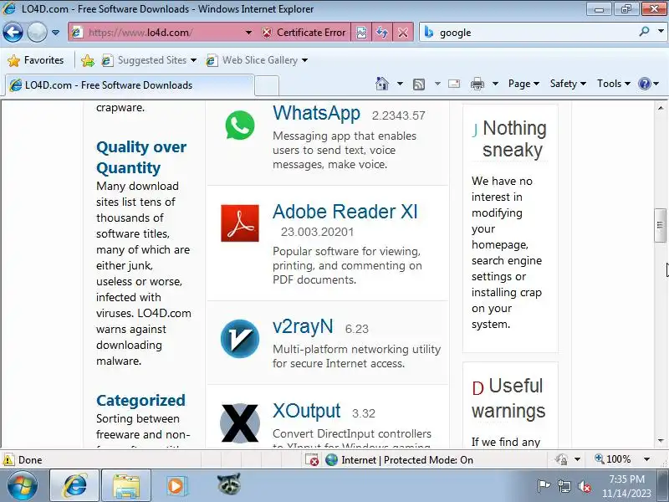Stop loading with the red X icon
The width and height of the screenshot is (669, 502).
click(x=402, y=33)
